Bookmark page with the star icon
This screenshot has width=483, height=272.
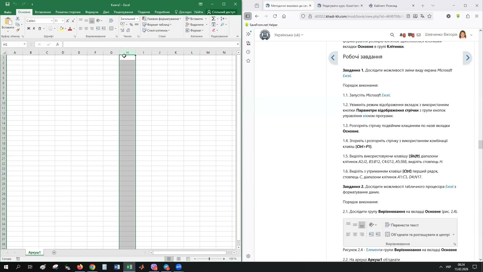coord(429,16)
